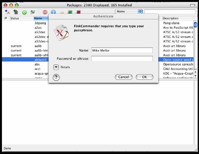Click the 'KDE - Acqua-Graph' description
This screenshot has height=154, width=199.
pos(178,73)
